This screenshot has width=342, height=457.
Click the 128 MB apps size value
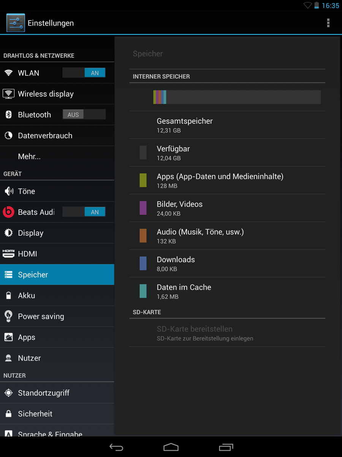(167, 186)
